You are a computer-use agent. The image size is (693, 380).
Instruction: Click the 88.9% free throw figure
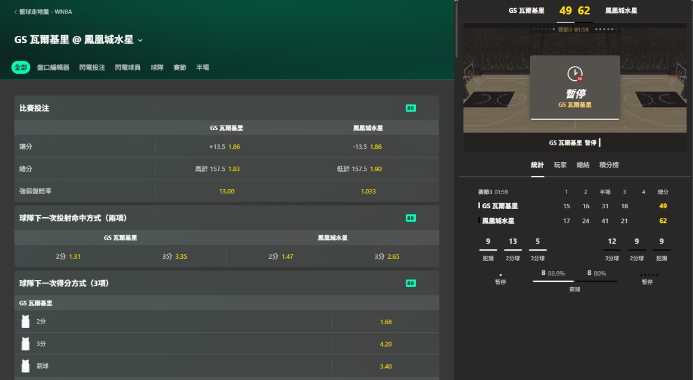[556, 273]
